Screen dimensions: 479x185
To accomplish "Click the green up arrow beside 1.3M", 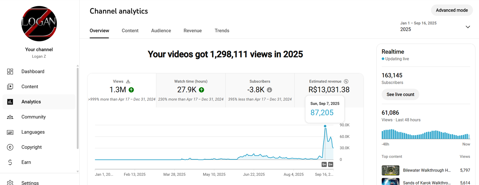I will (131, 90).
